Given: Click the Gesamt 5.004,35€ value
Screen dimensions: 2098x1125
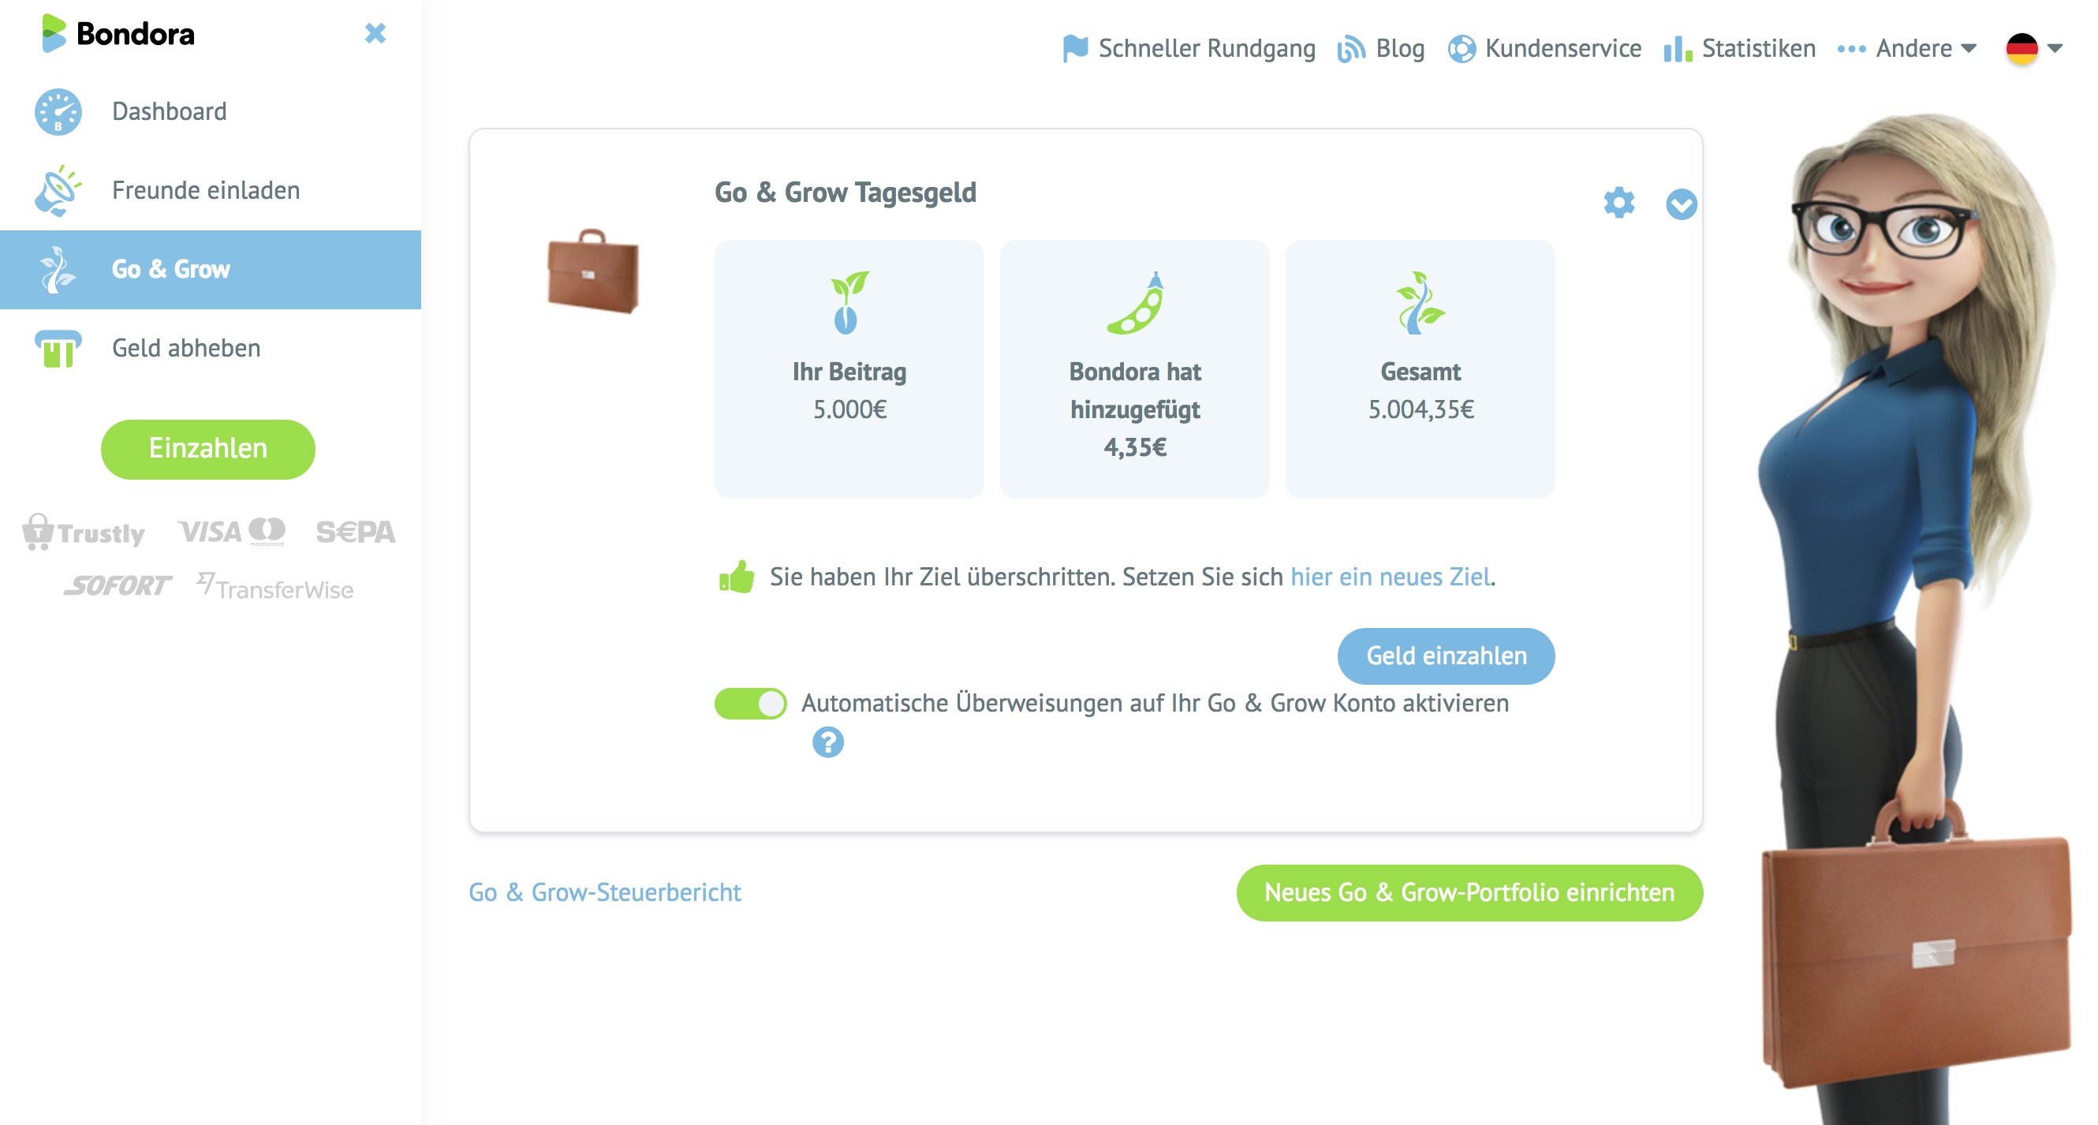Looking at the screenshot, I should tap(1420, 409).
